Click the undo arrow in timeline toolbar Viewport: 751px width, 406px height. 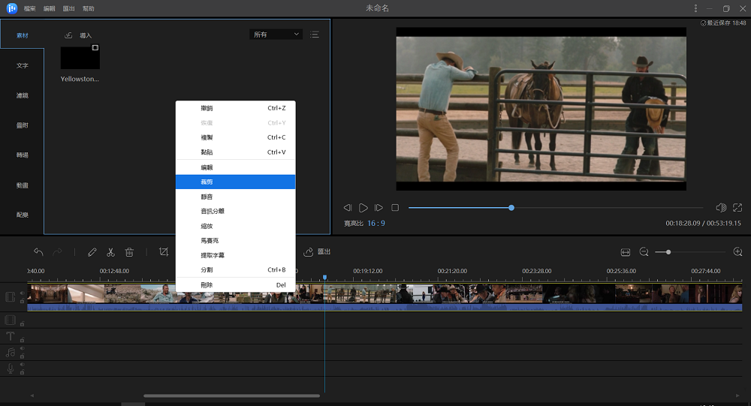point(38,252)
